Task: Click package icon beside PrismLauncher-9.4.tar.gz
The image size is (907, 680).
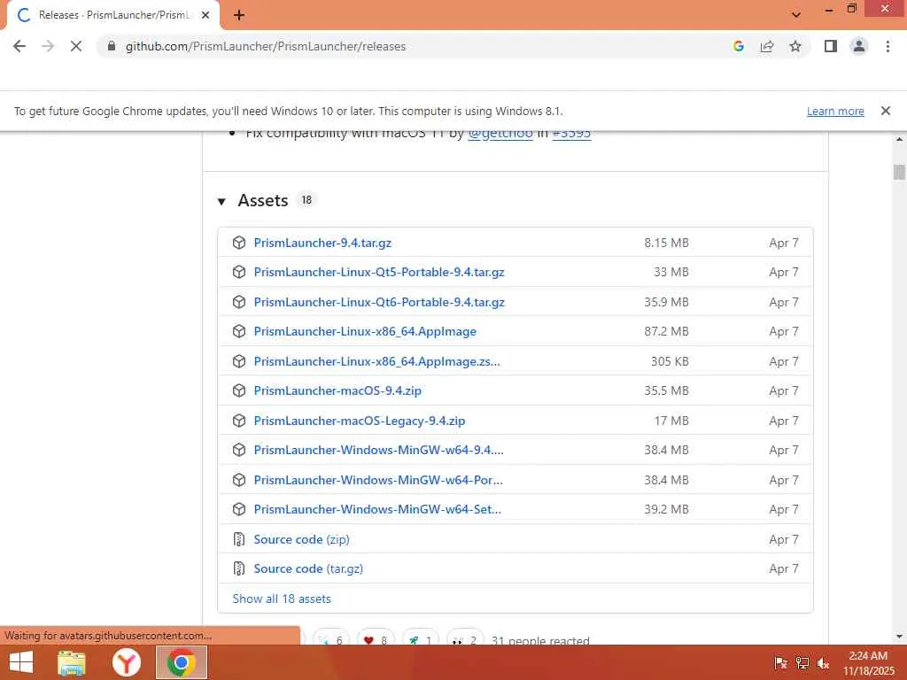Action: click(x=239, y=243)
